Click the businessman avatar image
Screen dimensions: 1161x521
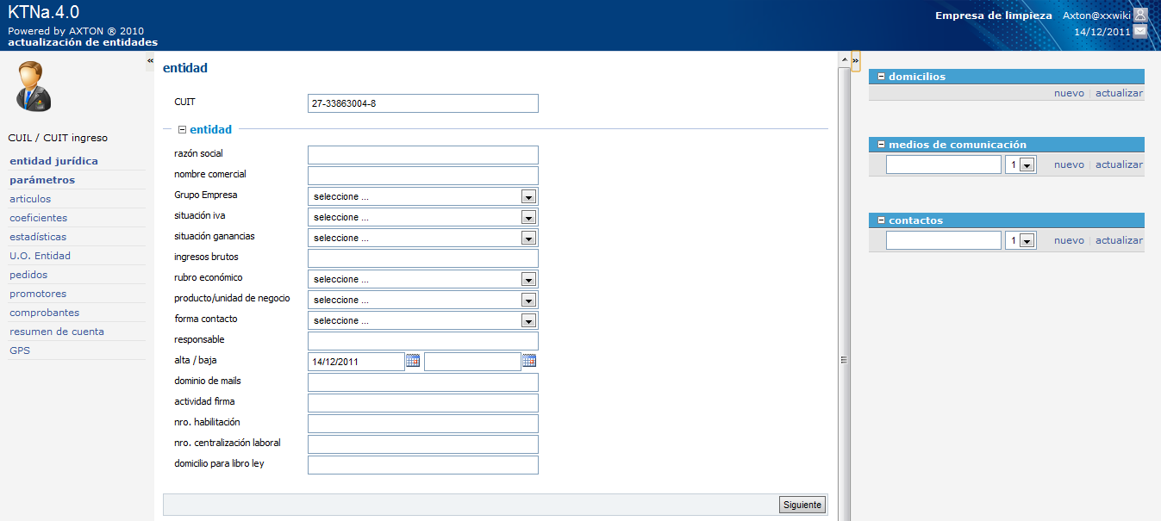(34, 87)
